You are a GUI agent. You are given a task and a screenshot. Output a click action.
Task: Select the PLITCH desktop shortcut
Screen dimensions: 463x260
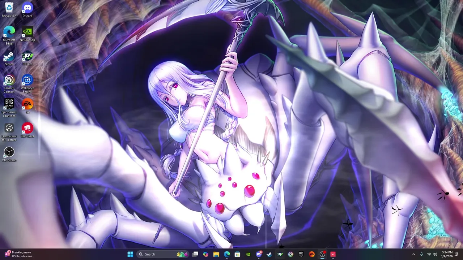pos(27,58)
